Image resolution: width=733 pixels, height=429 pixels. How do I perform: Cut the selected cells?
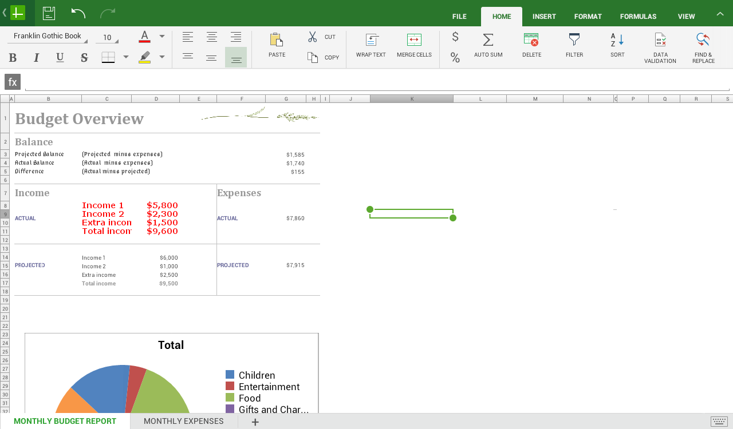[322, 37]
